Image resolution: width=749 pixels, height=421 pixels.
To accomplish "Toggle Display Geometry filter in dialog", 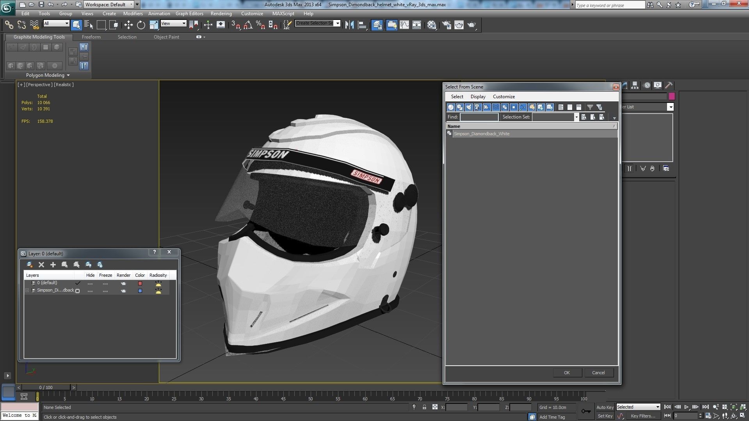I will pyautogui.click(x=451, y=107).
